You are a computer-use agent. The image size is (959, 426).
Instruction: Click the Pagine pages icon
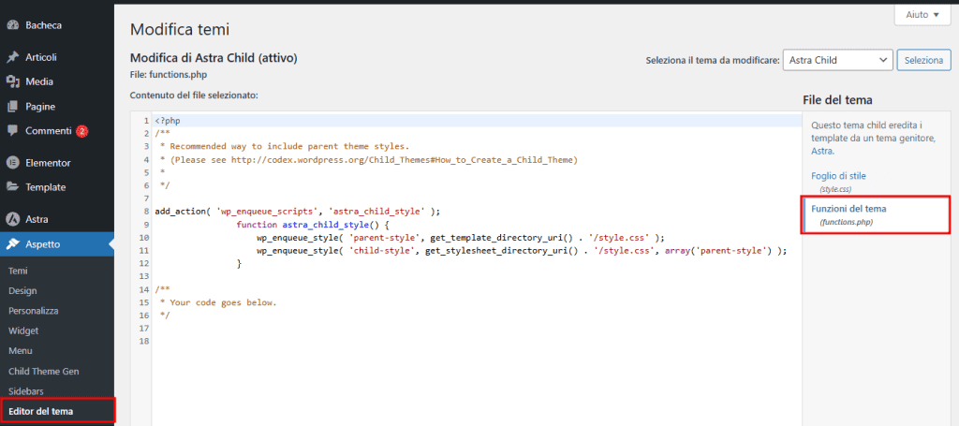pos(12,107)
